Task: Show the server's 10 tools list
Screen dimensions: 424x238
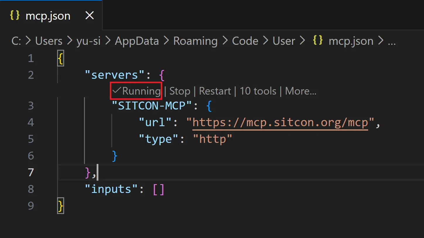Action: tap(258, 91)
